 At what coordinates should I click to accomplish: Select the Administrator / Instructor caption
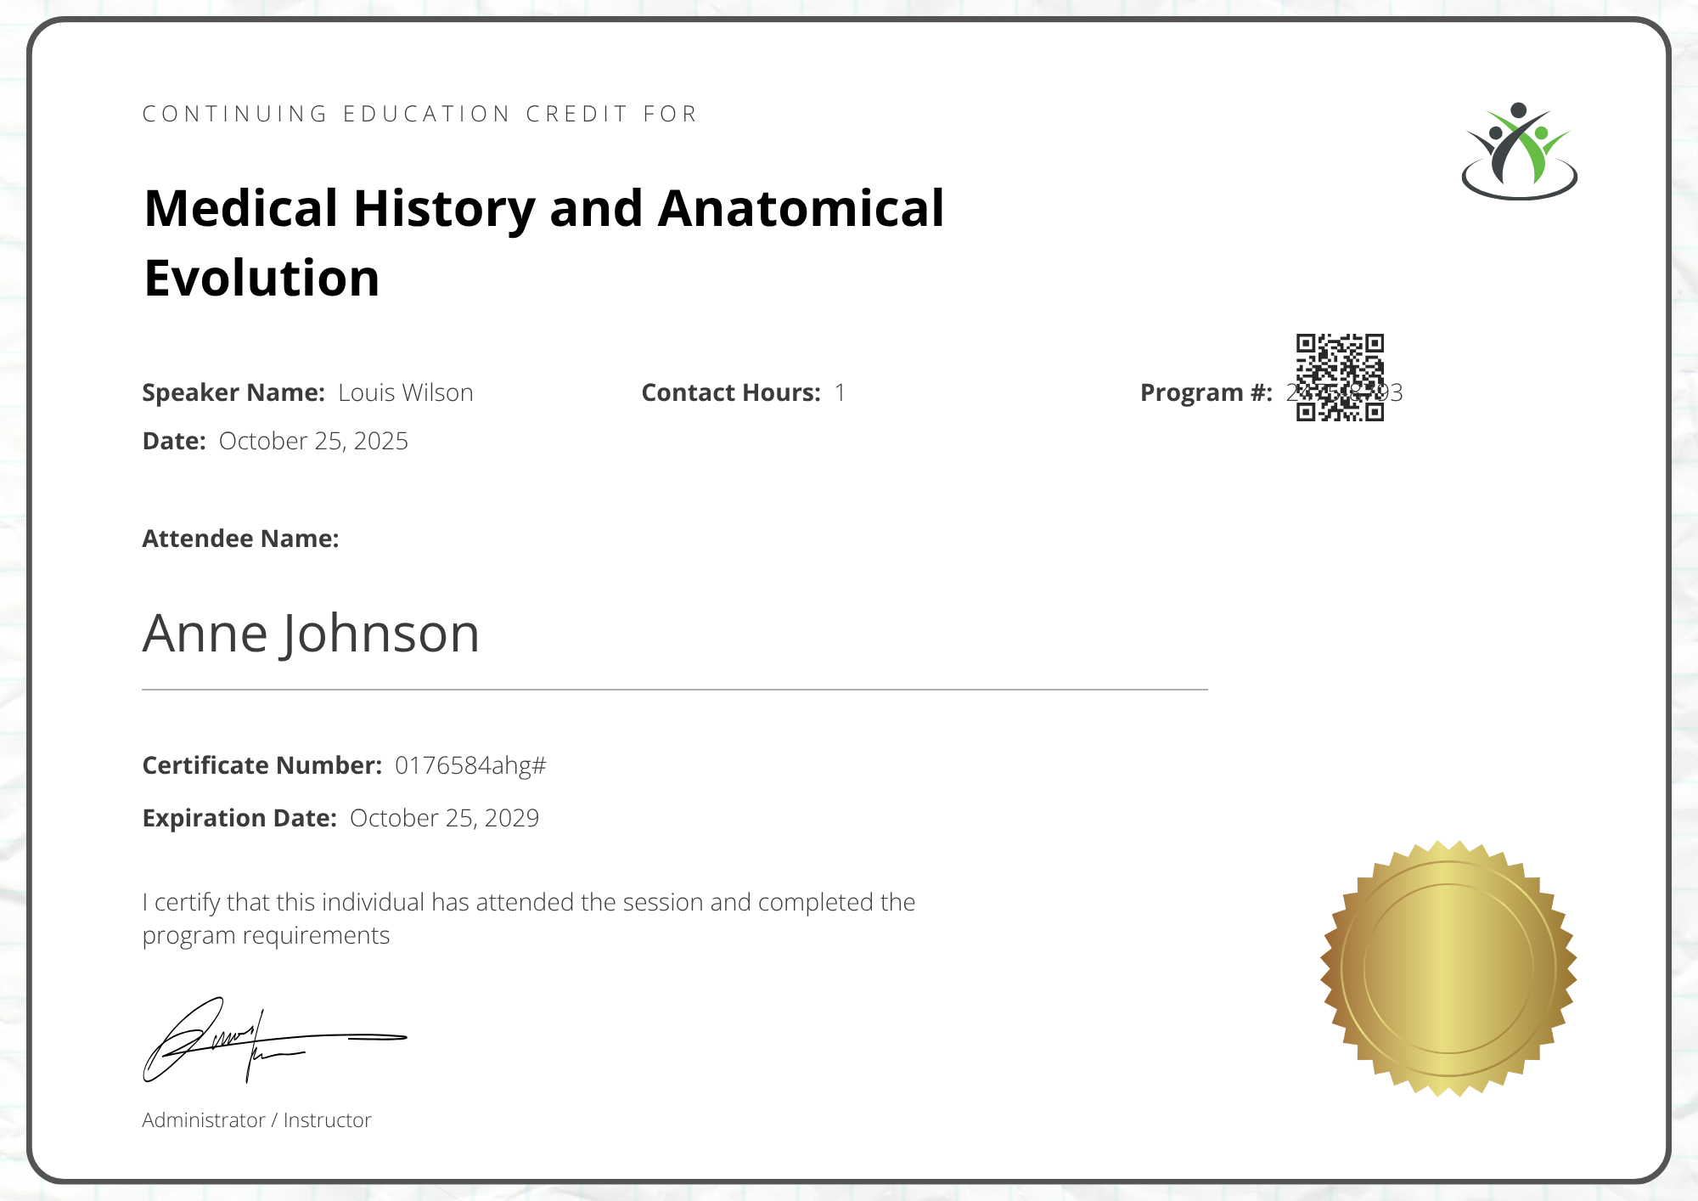click(x=256, y=1119)
